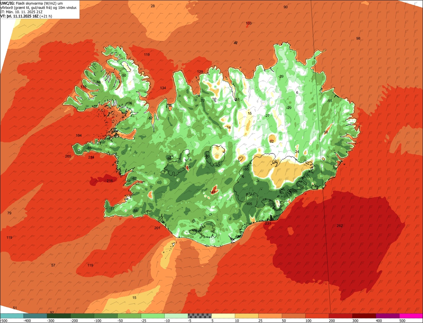Click the '-27' value in the northern highlands

(267, 116)
